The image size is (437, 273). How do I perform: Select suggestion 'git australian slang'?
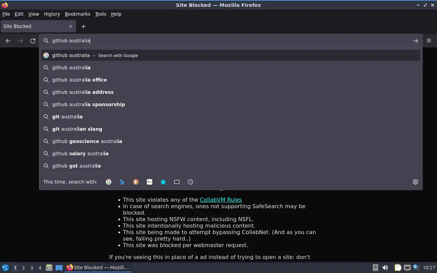(231, 129)
